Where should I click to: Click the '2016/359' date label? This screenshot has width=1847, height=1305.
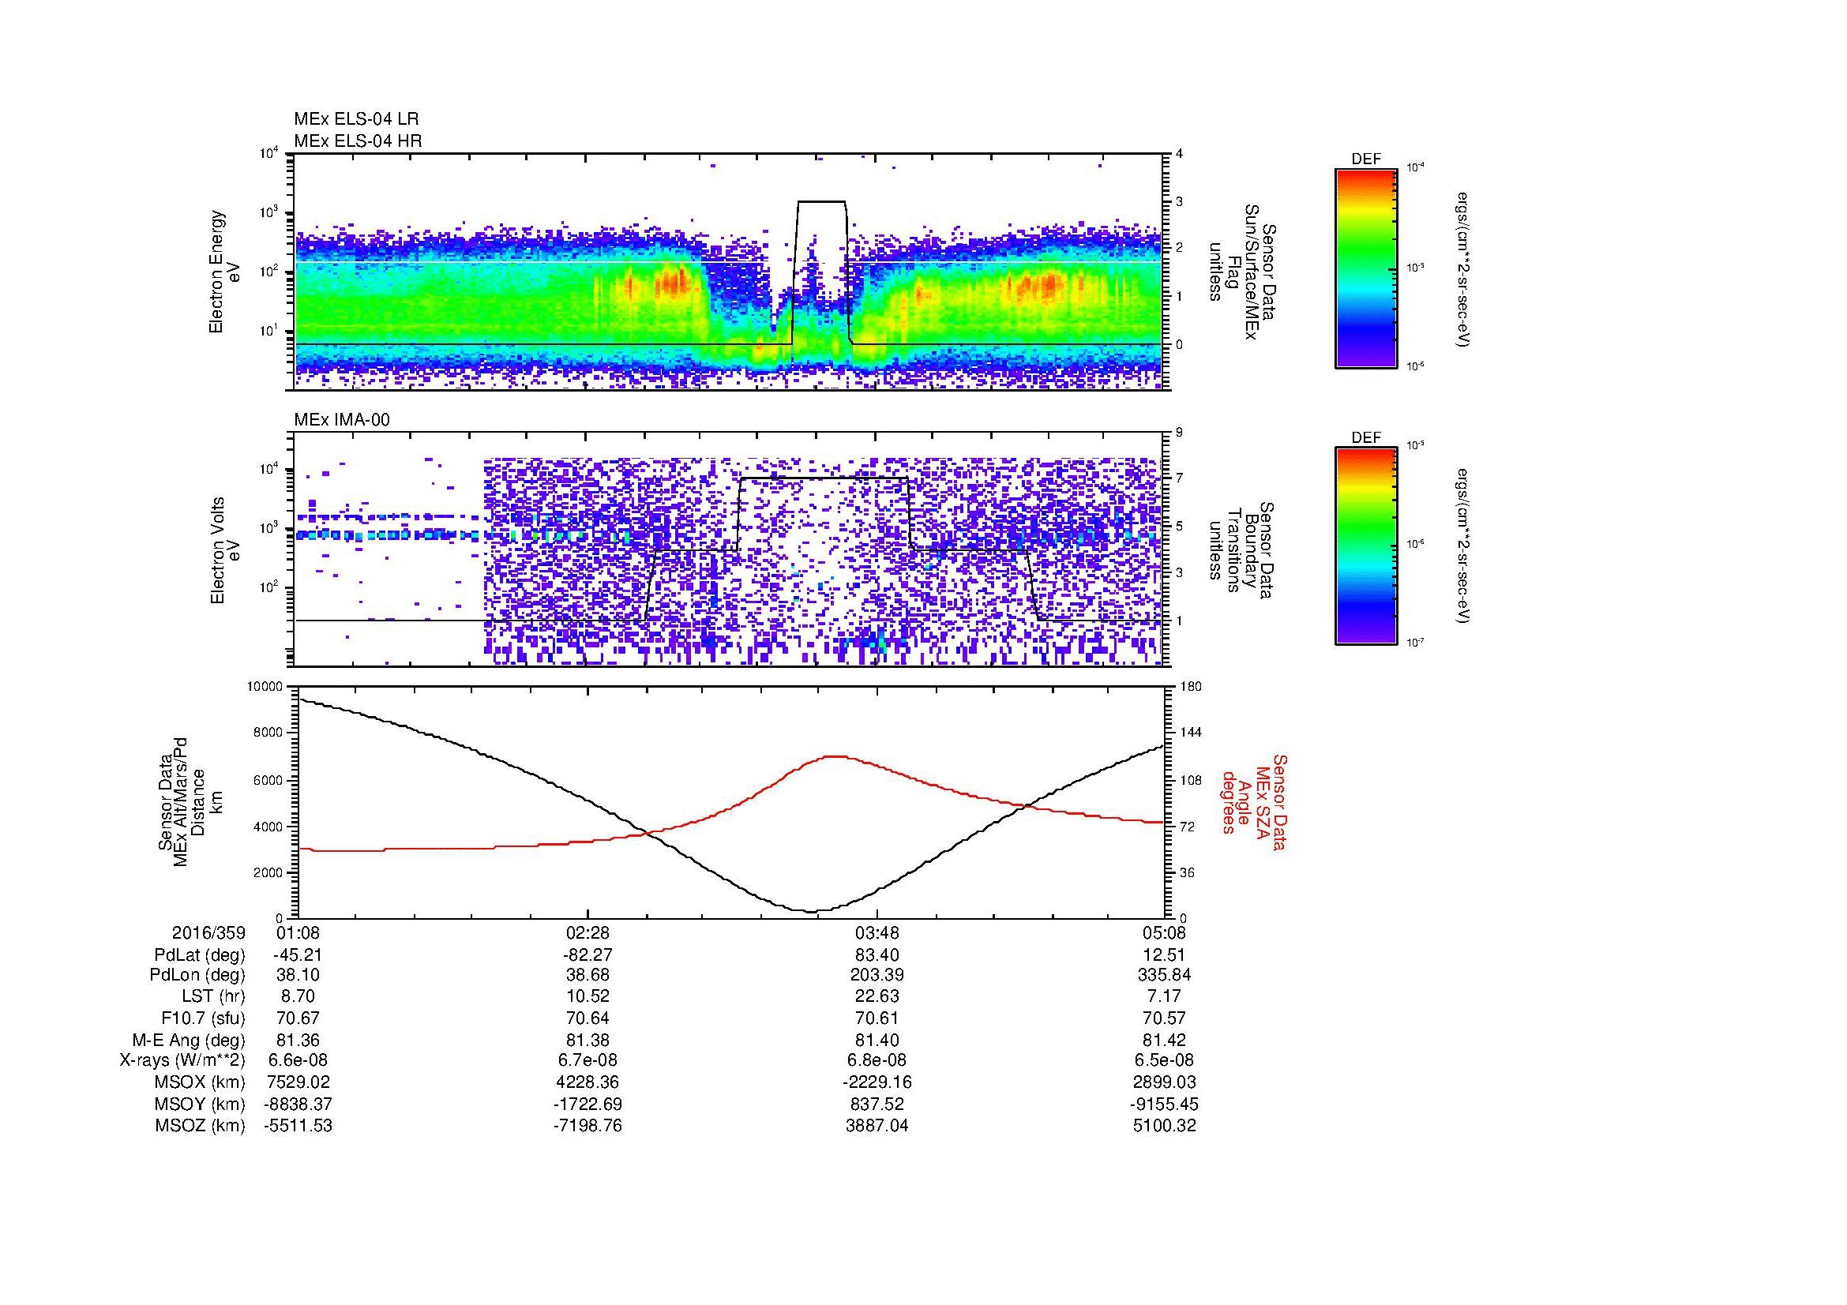[208, 933]
